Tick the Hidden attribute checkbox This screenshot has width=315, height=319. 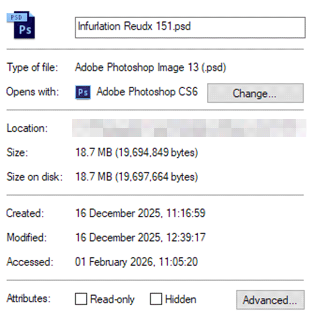[156, 299]
